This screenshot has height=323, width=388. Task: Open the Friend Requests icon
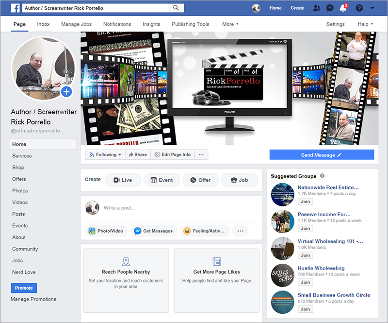coord(317,8)
